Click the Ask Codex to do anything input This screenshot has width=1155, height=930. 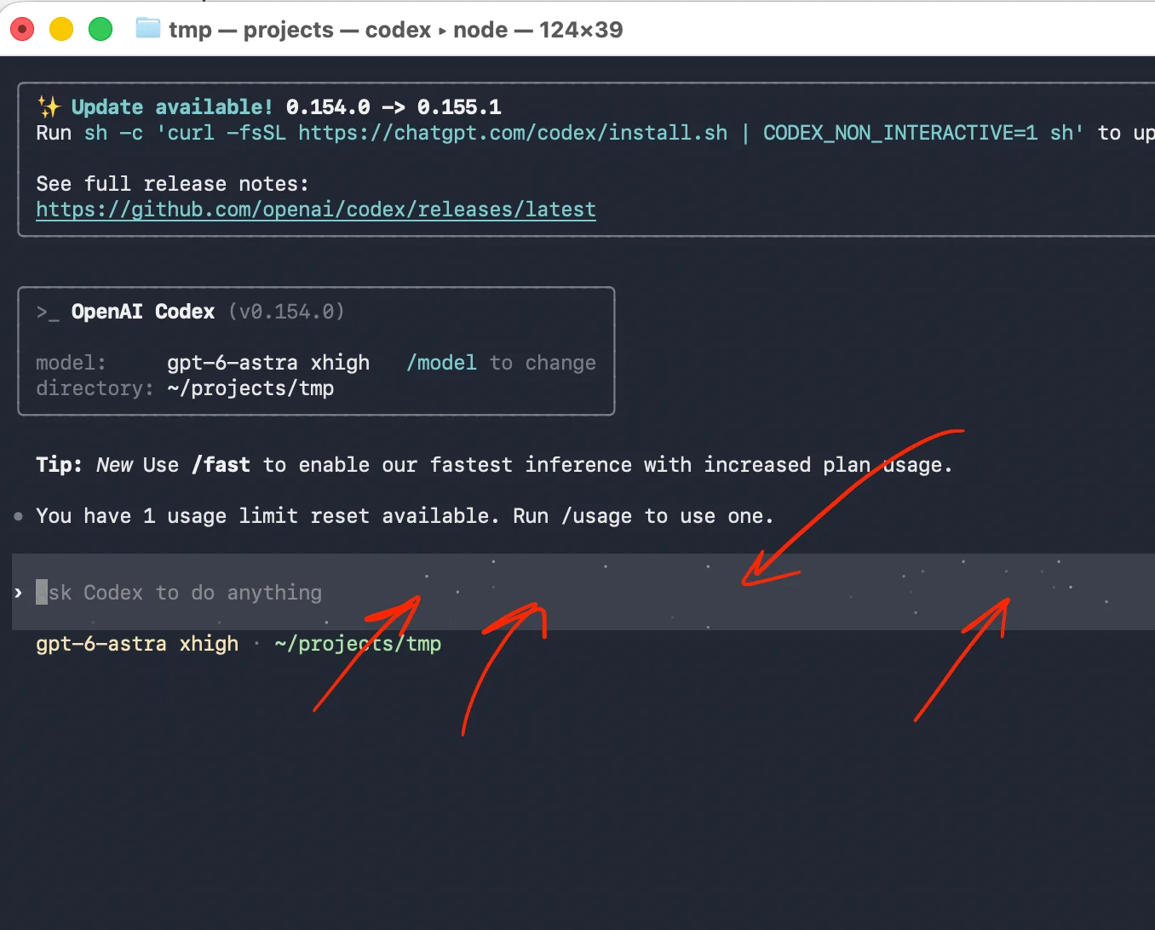click(x=583, y=592)
